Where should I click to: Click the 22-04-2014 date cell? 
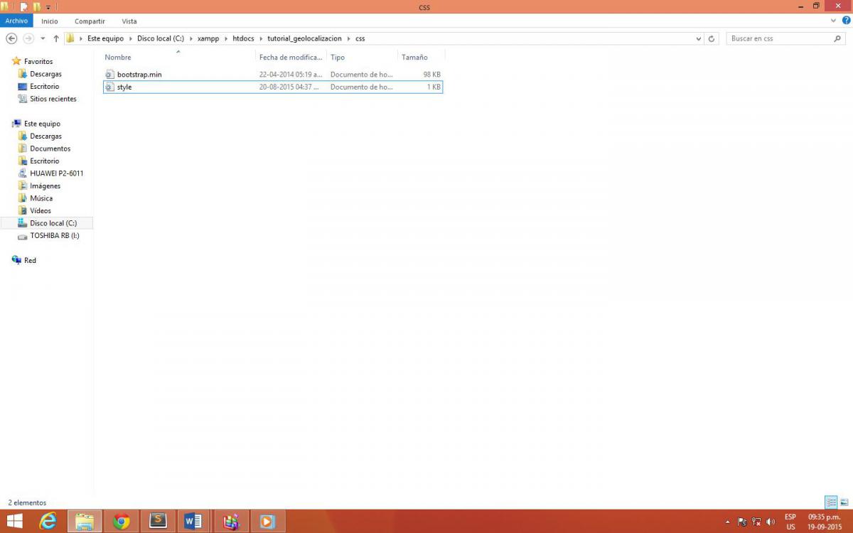(x=291, y=74)
